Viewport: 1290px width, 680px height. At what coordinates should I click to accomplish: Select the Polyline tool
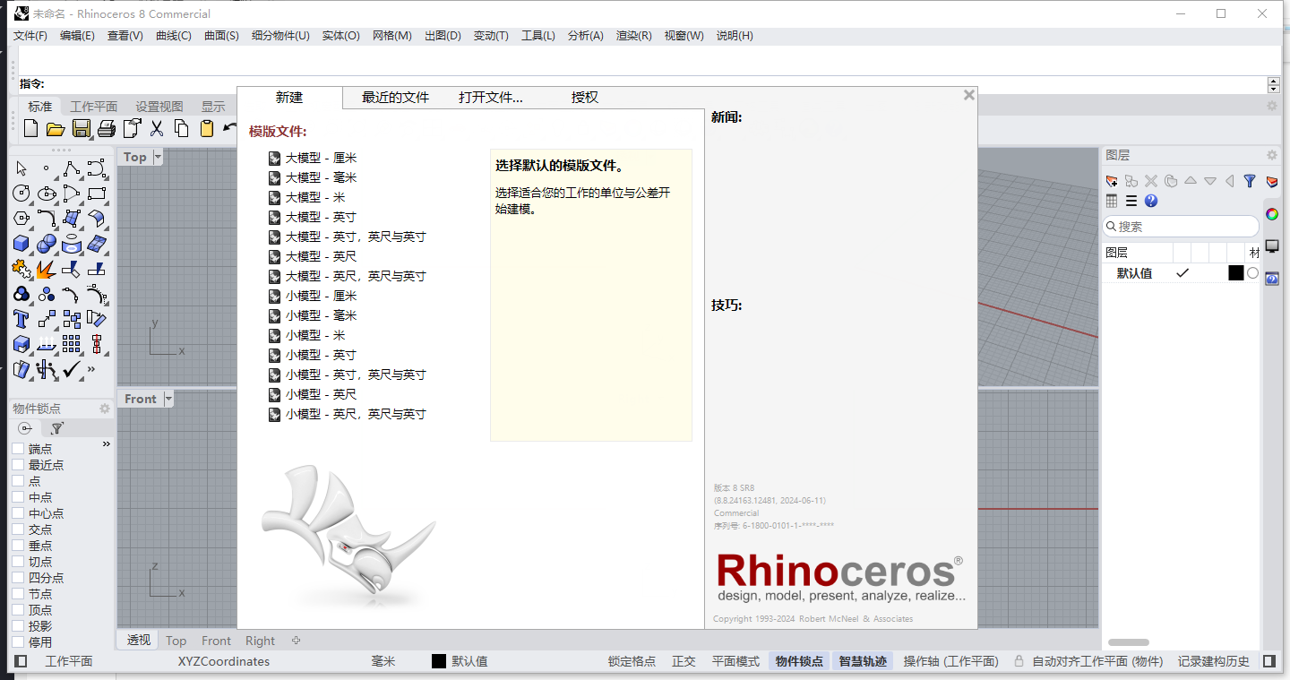point(72,168)
